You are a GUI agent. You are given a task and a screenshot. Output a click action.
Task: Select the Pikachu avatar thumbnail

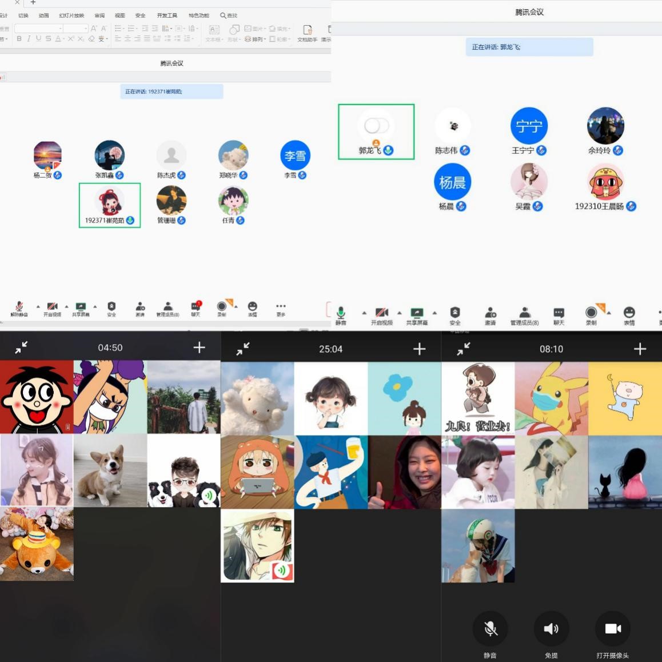tap(551, 398)
